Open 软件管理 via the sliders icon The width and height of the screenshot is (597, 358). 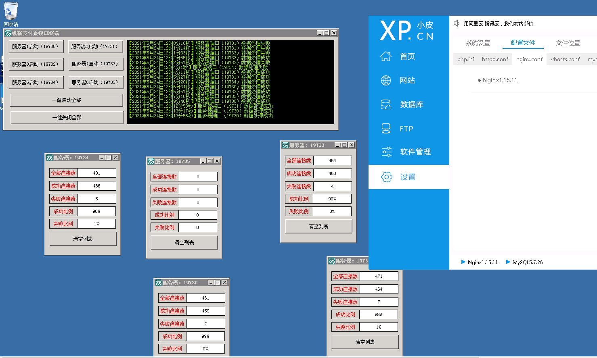pos(386,152)
